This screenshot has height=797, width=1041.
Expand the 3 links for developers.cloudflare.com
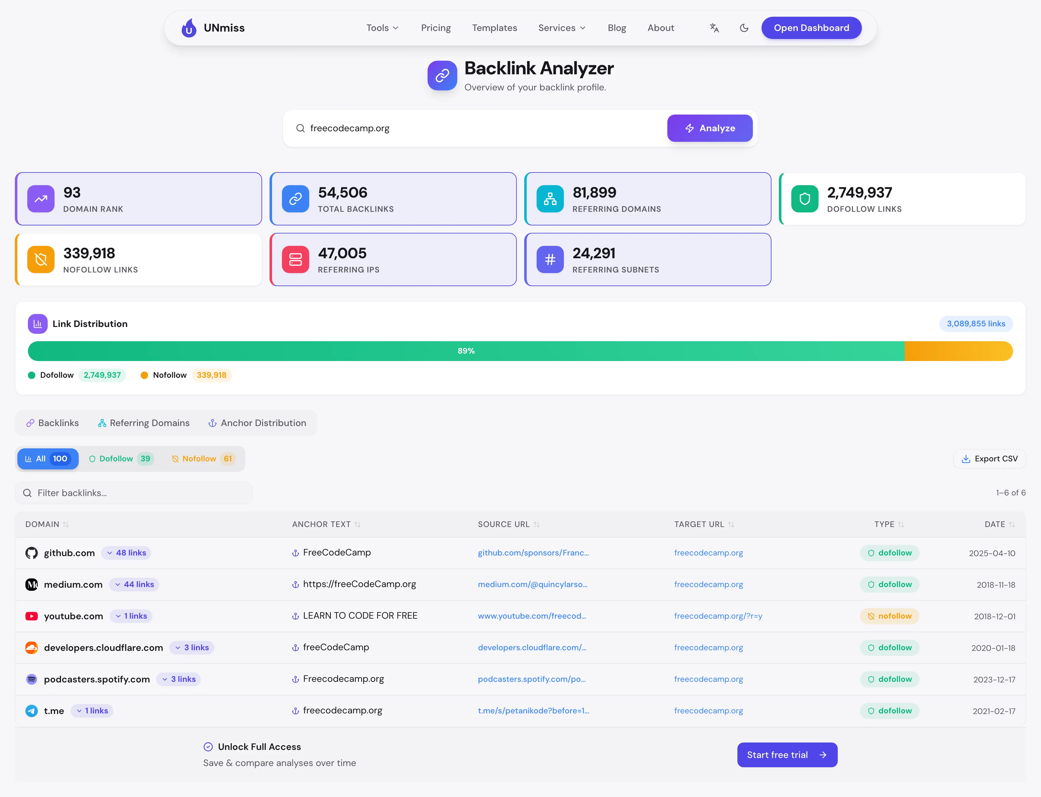pyautogui.click(x=192, y=647)
